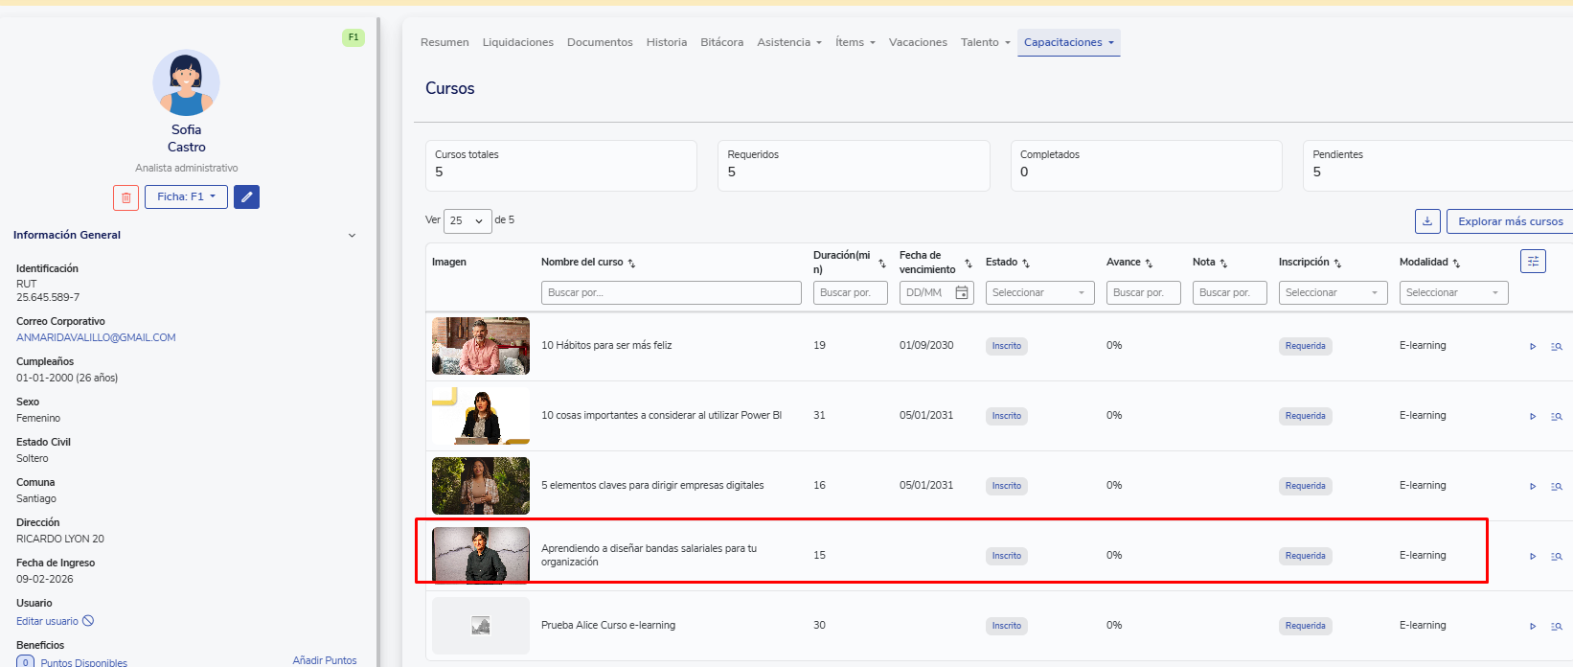1573x667 pixels.
Task: Change the rows per page Ver dropdown
Action: (467, 221)
